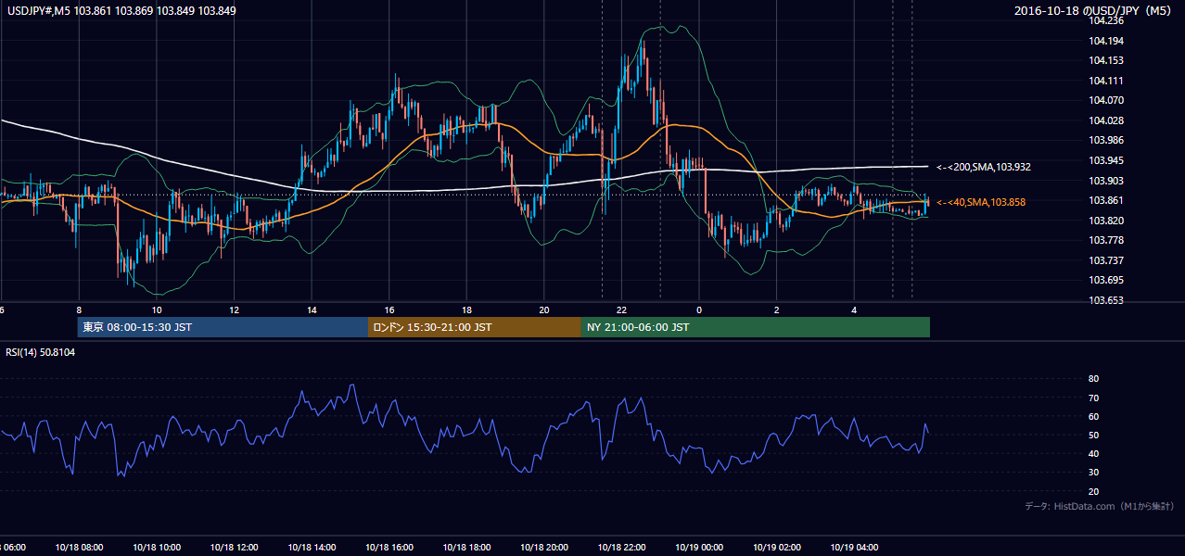Click hour tick 12 under price chart
Viewport: 1185px width, 556px height.
(x=234, y=310)
